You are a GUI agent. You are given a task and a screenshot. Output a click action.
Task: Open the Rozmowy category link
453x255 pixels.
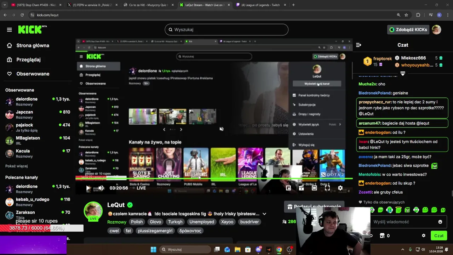117,222
